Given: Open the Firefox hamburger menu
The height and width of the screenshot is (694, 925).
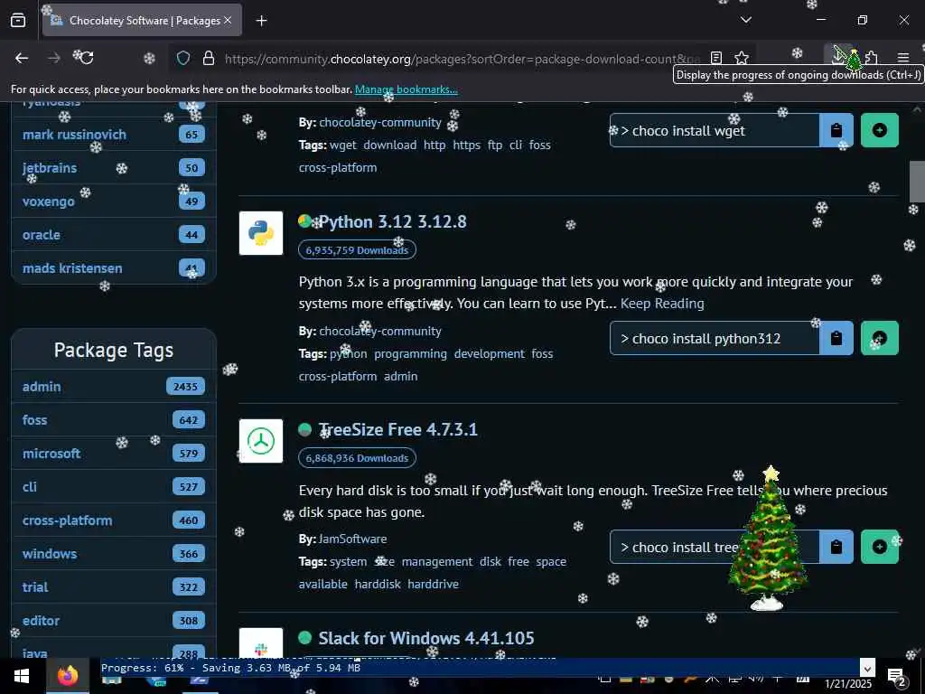Looking at the screenshot, I should (903, 58).
